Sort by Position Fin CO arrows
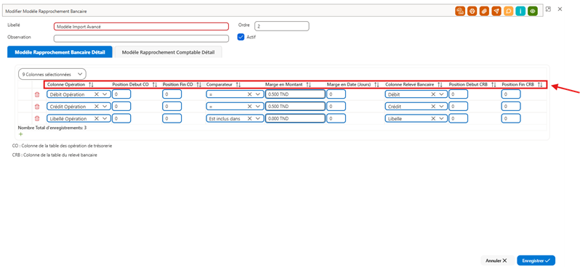The image size is (580, 267). click(198, 85)
